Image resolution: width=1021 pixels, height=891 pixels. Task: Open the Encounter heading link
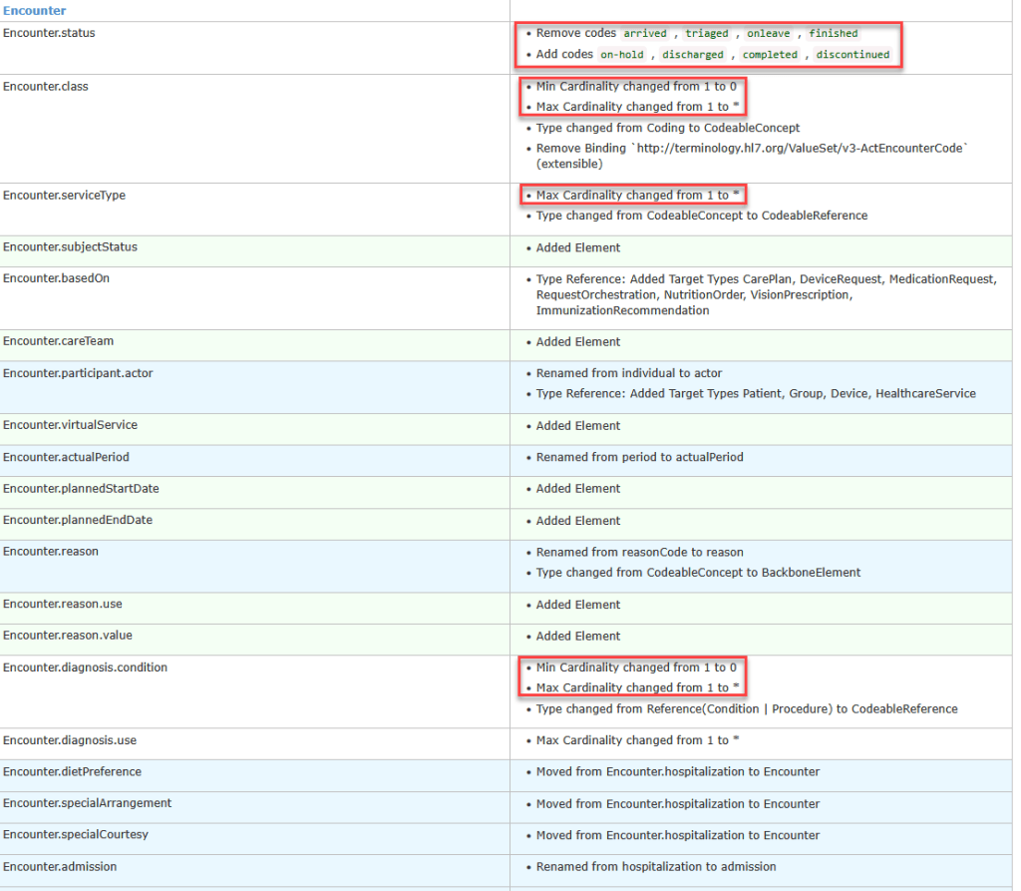click(x=35, y=10)
